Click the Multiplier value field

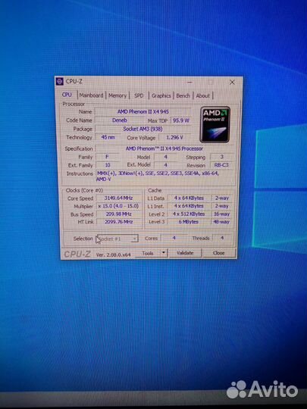[x=119, y=206]
